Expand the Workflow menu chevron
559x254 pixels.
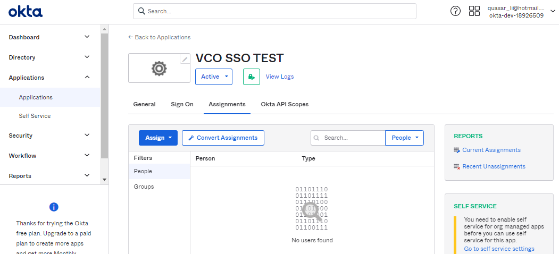pos(87,155)
